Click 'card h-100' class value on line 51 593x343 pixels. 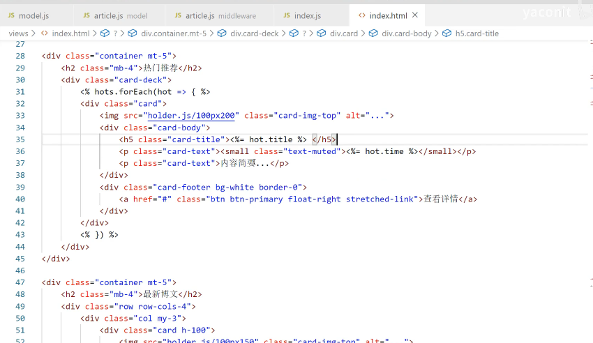[x=183, y=330]
